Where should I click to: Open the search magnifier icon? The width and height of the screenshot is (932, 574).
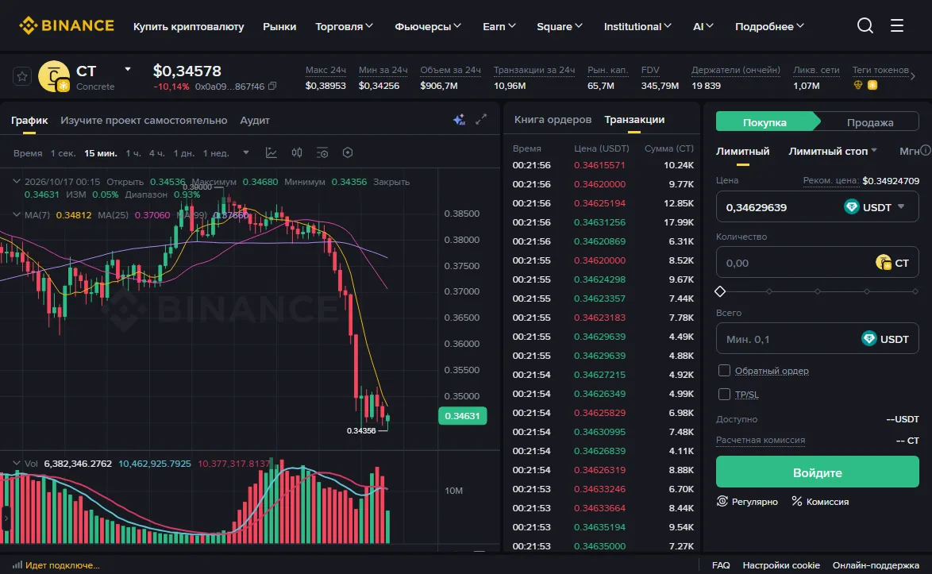click(865, 25)
